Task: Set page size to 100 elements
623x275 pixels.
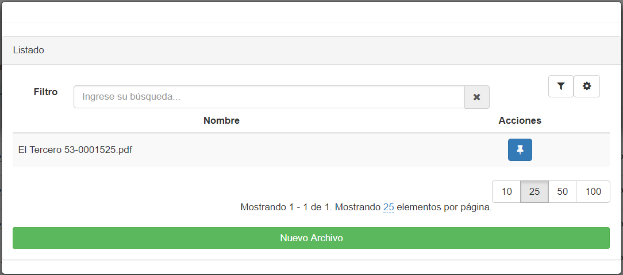Action: [593, 192]
